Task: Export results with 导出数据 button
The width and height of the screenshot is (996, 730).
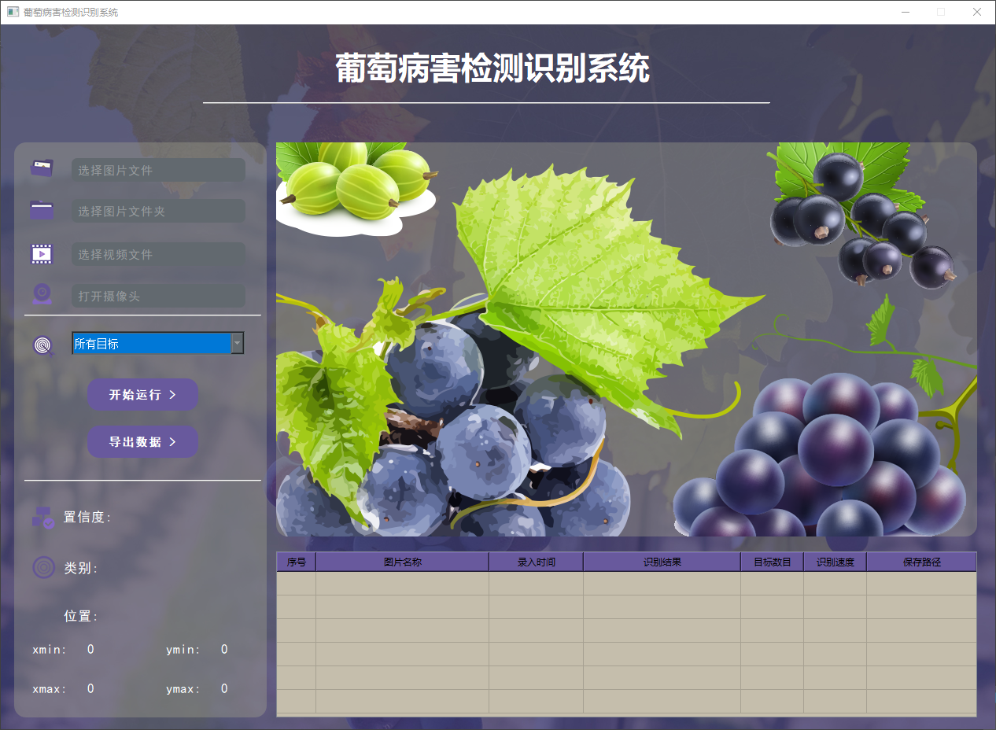Action: (x=142, y=442)
